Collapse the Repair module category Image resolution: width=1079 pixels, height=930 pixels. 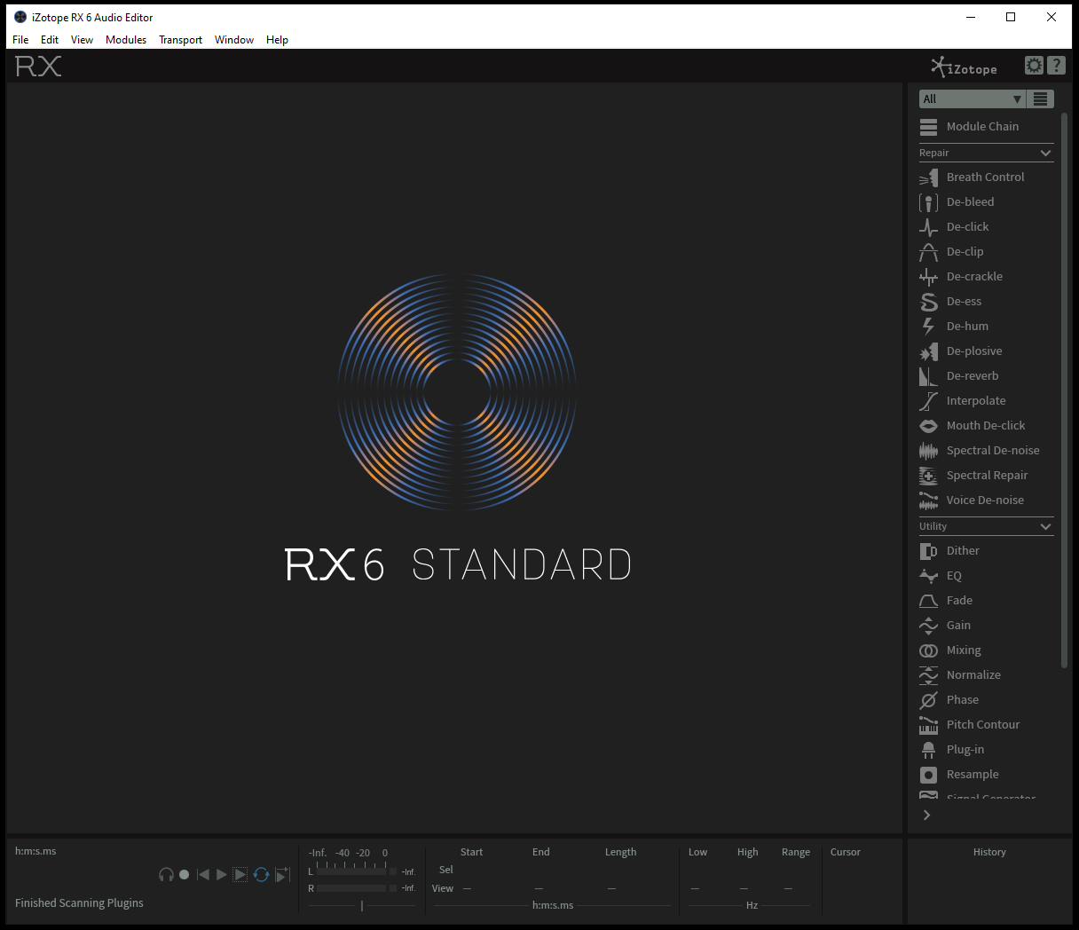986,154
